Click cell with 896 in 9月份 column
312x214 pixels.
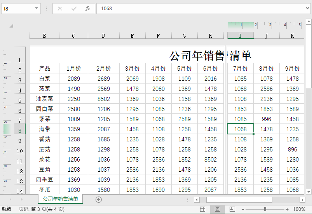tap(292, 150)
